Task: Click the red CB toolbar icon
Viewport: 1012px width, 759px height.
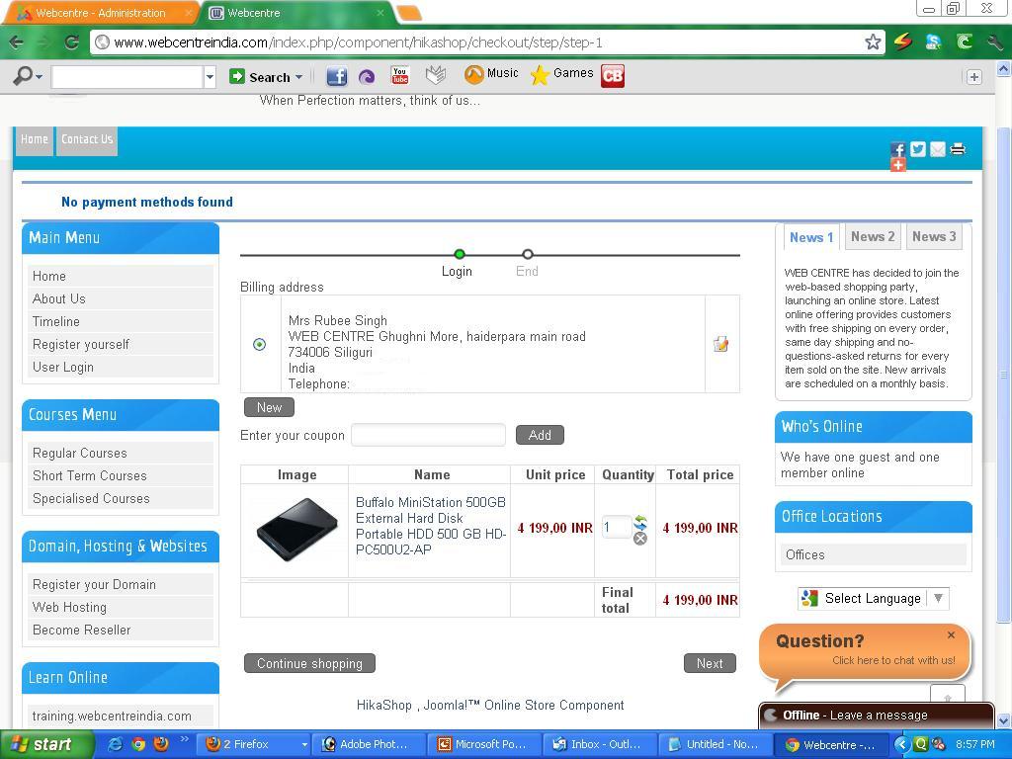Action: click(613, 76)
